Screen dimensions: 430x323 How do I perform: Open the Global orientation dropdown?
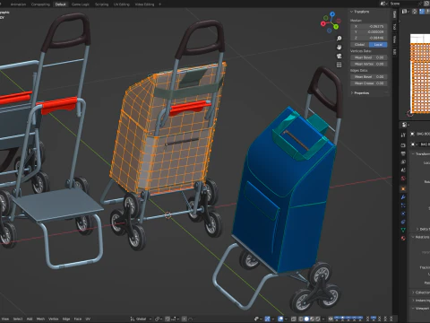(x=141, y=319)
